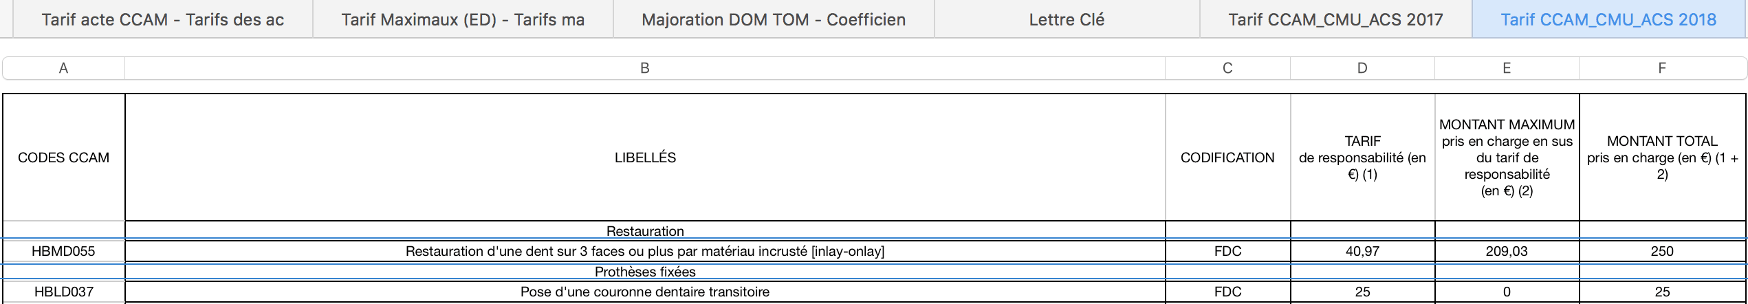1748x304 pixels.
Task: Click the CODES CCAM header cell
Action: click(63, 158)
